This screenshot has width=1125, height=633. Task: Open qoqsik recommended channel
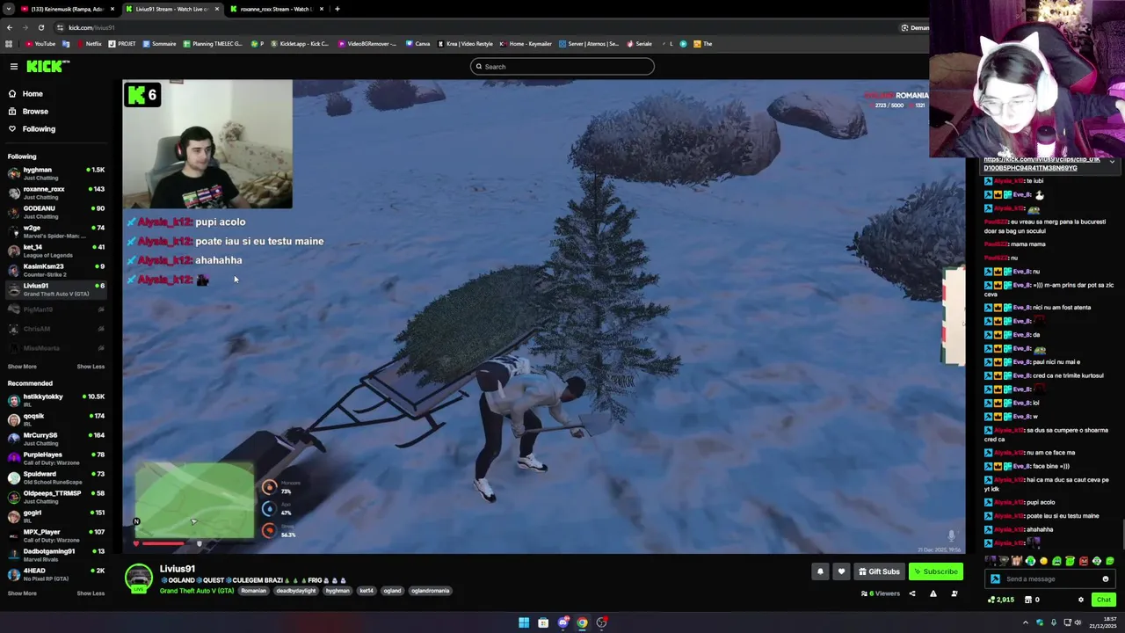[x=54, y=419]
